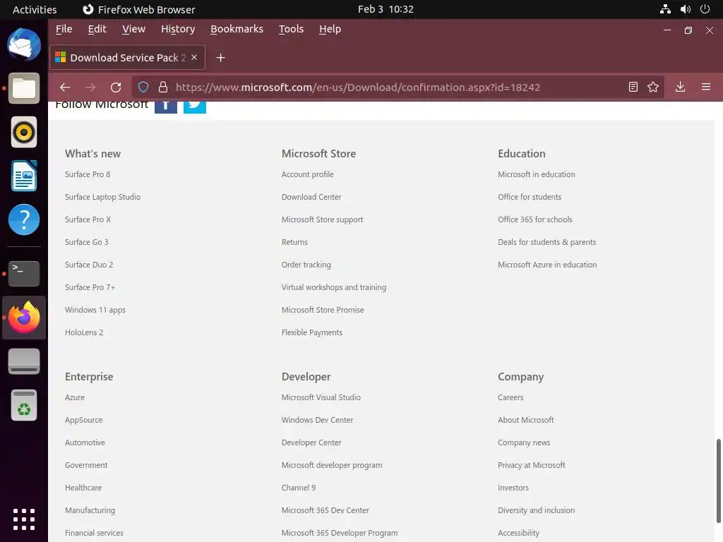Open Investors link
Image resolution: width=723 pixels, height=542 pixels.
[x=513, y=488]
